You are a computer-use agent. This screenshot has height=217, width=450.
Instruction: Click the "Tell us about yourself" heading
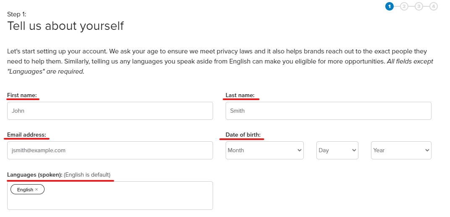(x=66, y=26)
